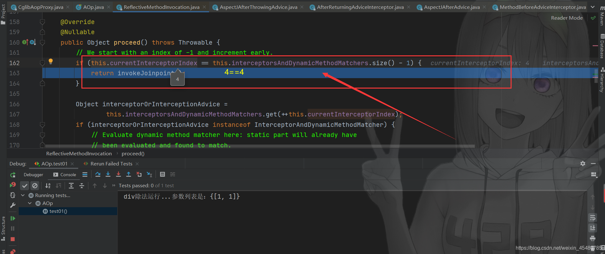
Task: Click the print icon in the console sidebar
Action: pyautogui.click(x=593, y=238)
